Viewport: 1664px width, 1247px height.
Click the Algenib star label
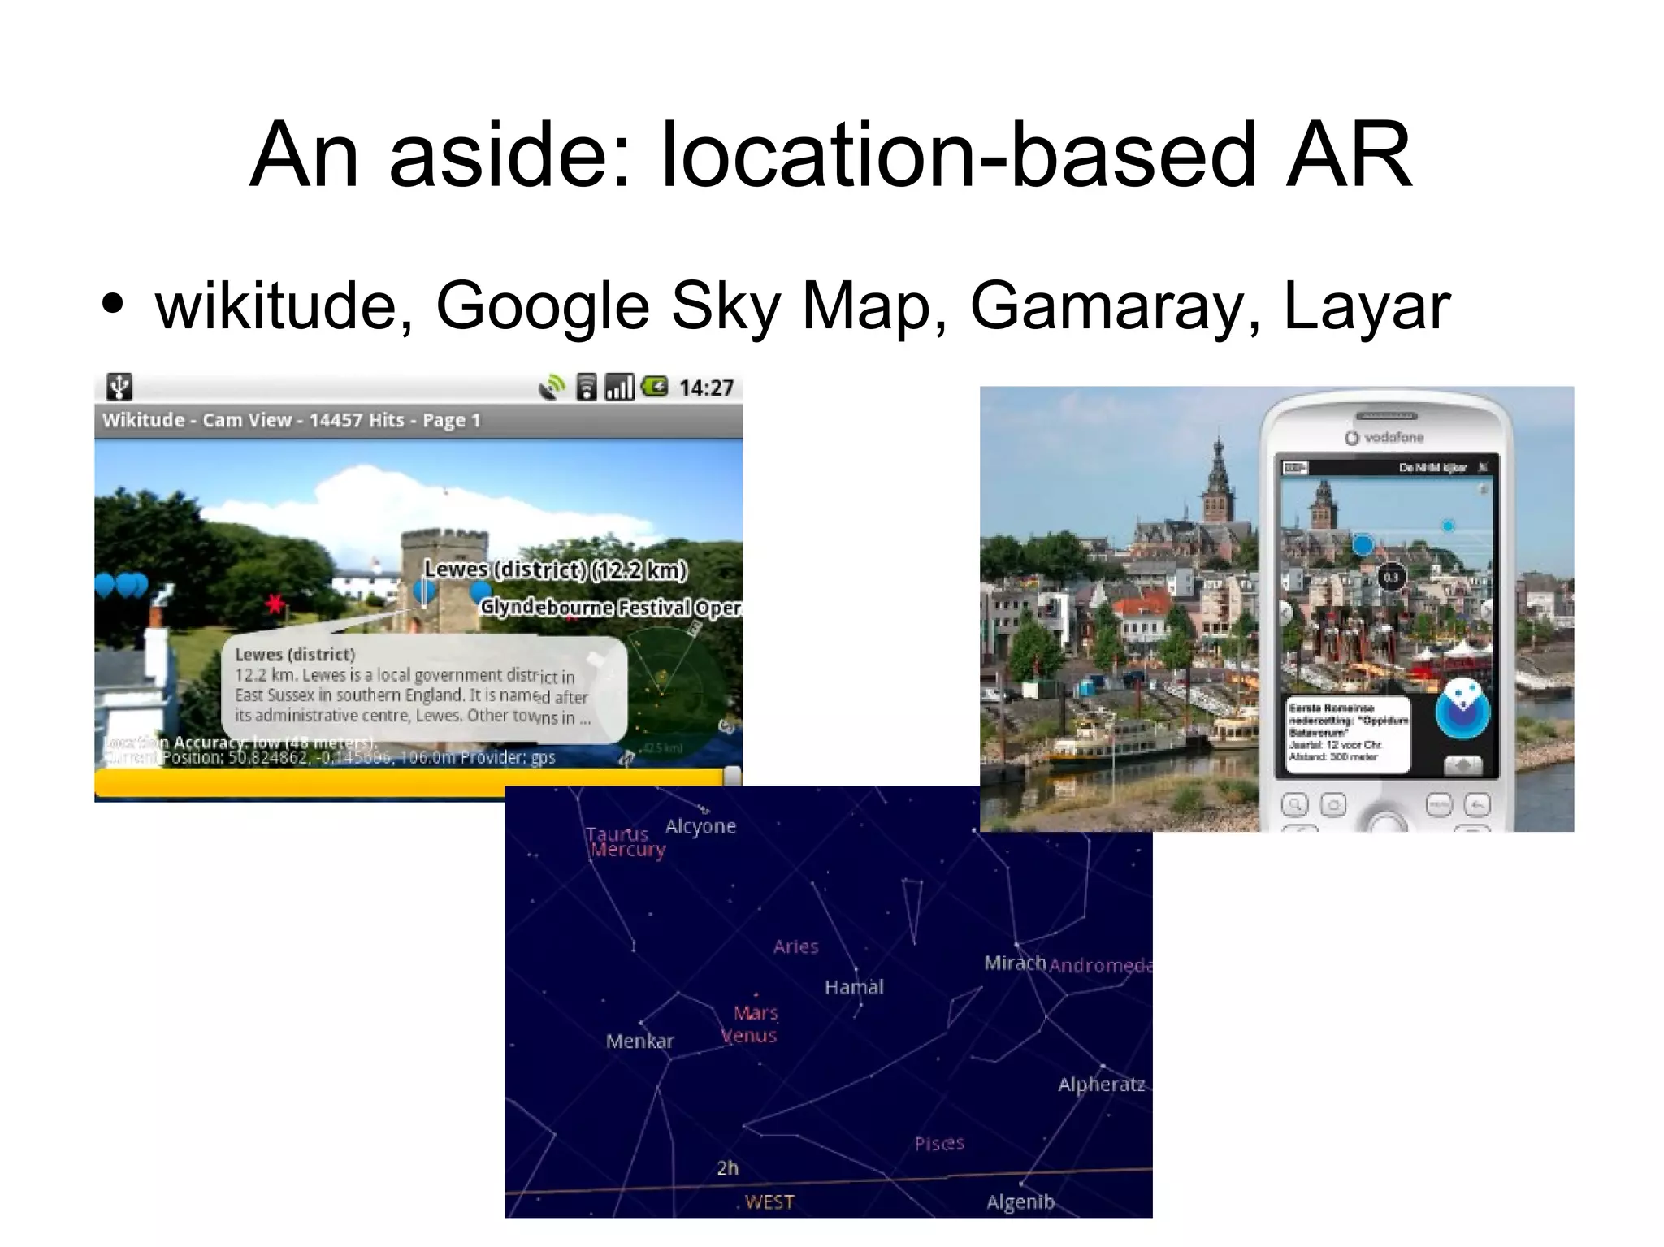[1020, 1202]
